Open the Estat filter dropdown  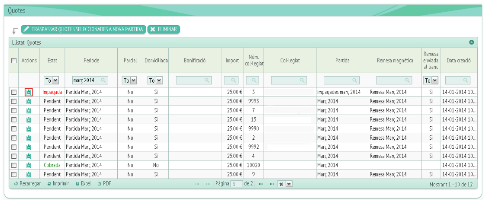52,80
